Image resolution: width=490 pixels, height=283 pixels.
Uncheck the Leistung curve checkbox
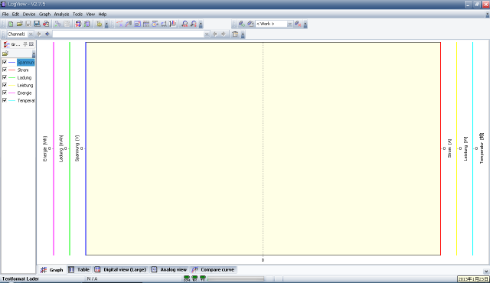[5, 85]
